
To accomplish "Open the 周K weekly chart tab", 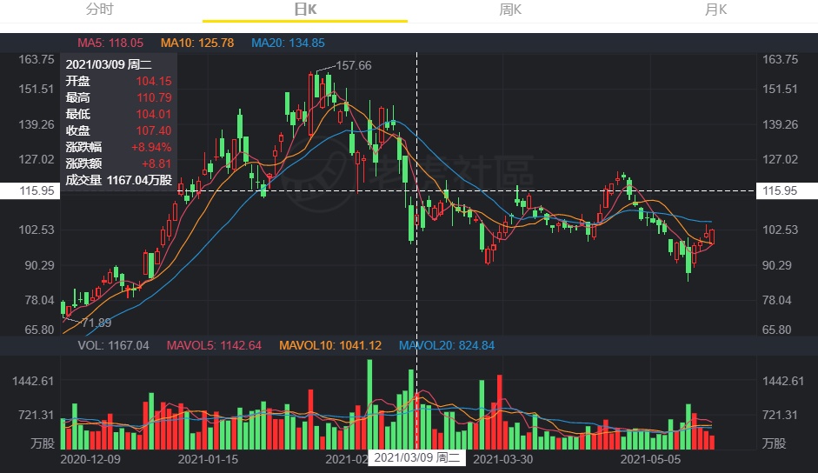I will [510, 10].
